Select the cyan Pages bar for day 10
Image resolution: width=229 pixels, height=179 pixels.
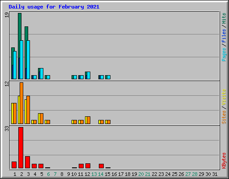pos(75,77)
